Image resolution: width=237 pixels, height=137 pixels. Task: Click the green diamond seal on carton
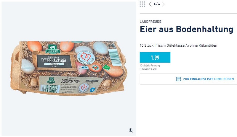click(107, 68)
